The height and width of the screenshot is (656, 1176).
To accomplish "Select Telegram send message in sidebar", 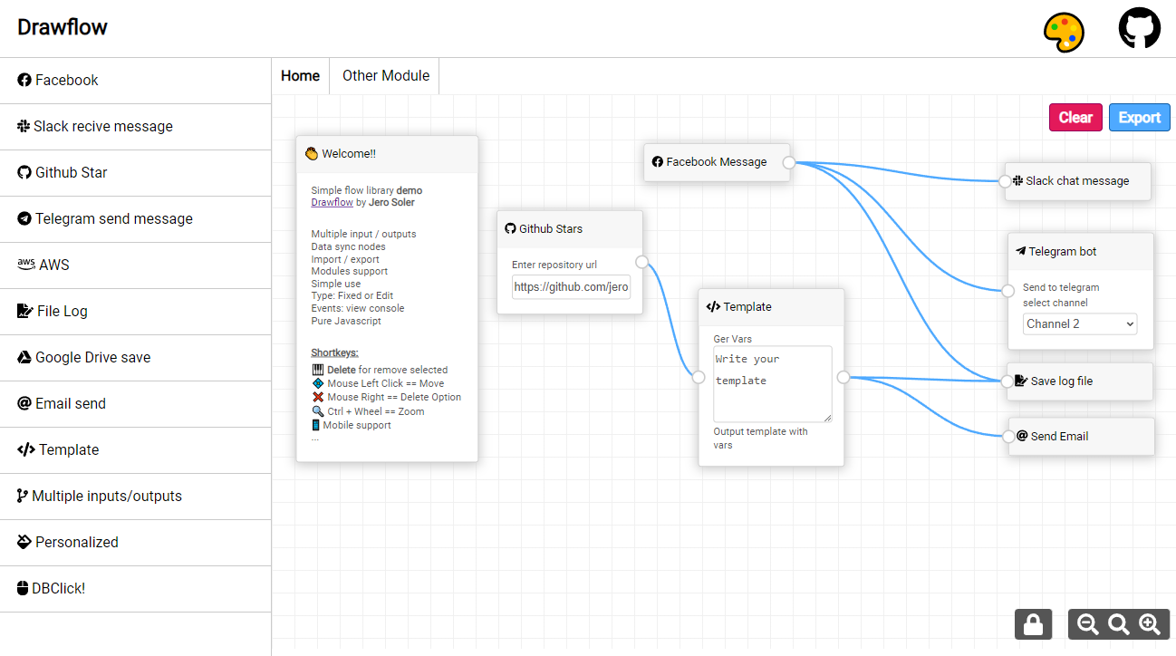I will click(x=136, y=219).
